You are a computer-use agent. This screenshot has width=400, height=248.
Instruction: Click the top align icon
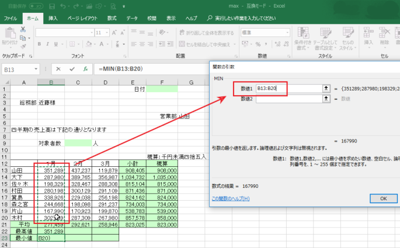(134, 32)
